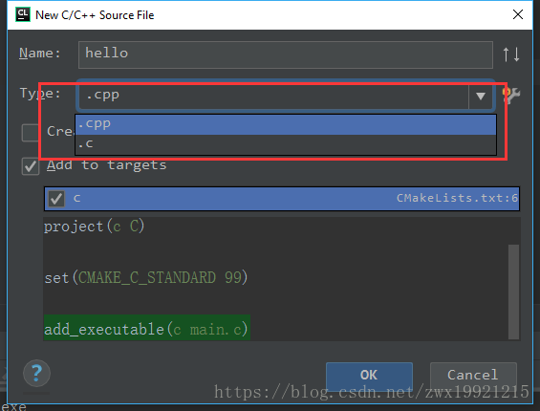Image resolution: width=540 pixels, height=411 pixels.
Task: Dismiss dialog with Cancel button
Action: tap(473, 375)
